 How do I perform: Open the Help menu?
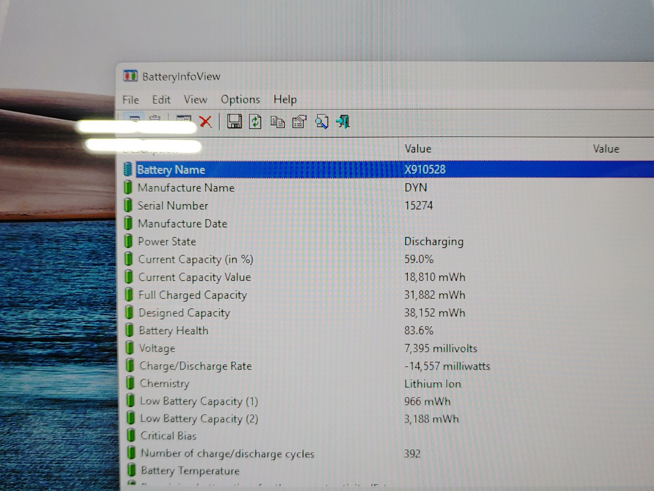pyautogui.click(x=285, y=100)
